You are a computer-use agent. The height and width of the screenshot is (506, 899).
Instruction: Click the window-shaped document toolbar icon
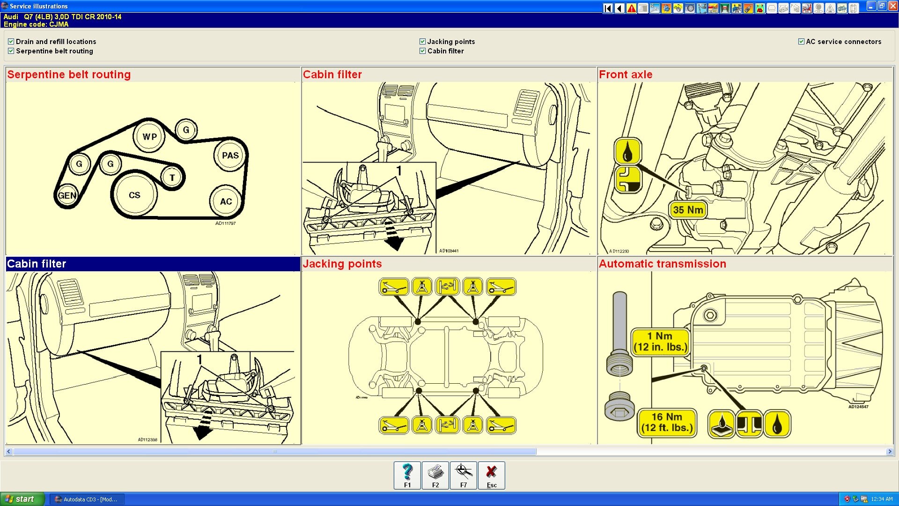643,8
